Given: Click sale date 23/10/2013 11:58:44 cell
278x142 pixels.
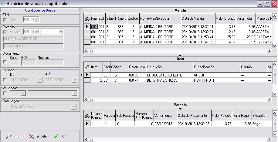Looking at the screenshot, I should point(198,37).
